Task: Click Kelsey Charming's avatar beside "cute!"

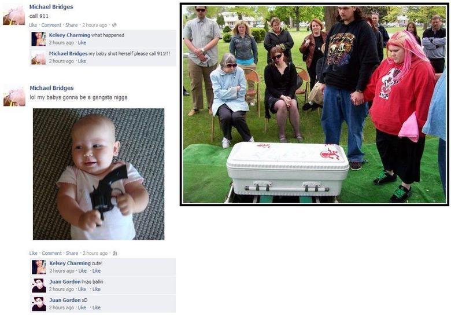Action: (x=39, y=267)
